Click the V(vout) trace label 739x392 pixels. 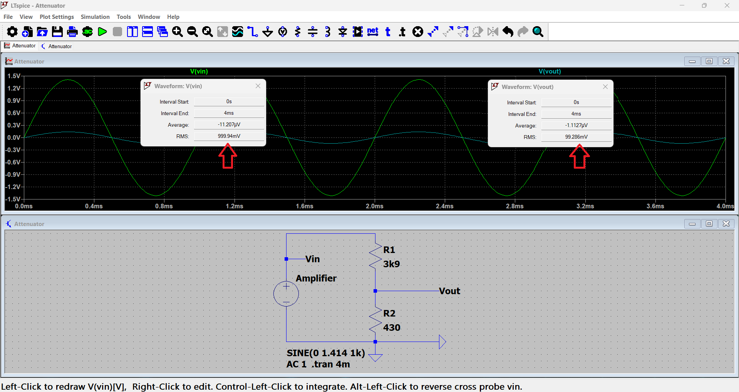[x=550, y=71]
